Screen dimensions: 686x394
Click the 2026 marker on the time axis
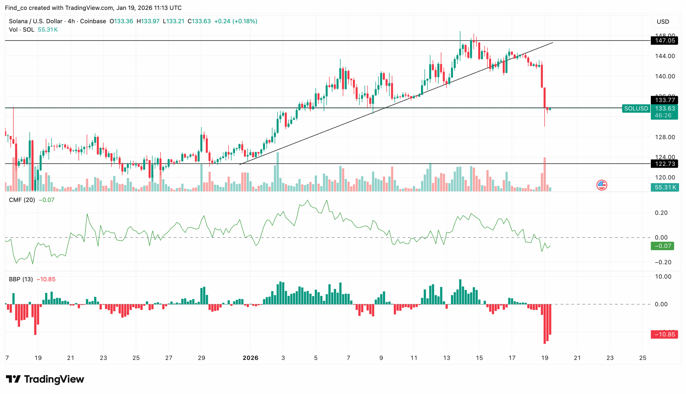coord(251,358)
